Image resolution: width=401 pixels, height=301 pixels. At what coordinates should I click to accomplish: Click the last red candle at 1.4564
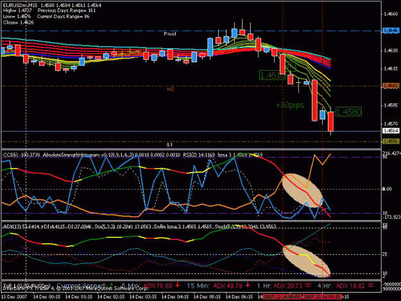[x=330, y=121]
